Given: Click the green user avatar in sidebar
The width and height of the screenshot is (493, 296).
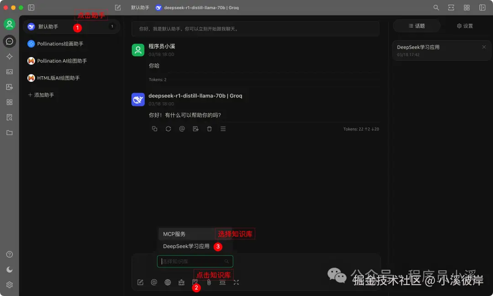Looking at the screenshot, I should coord(10,24).
